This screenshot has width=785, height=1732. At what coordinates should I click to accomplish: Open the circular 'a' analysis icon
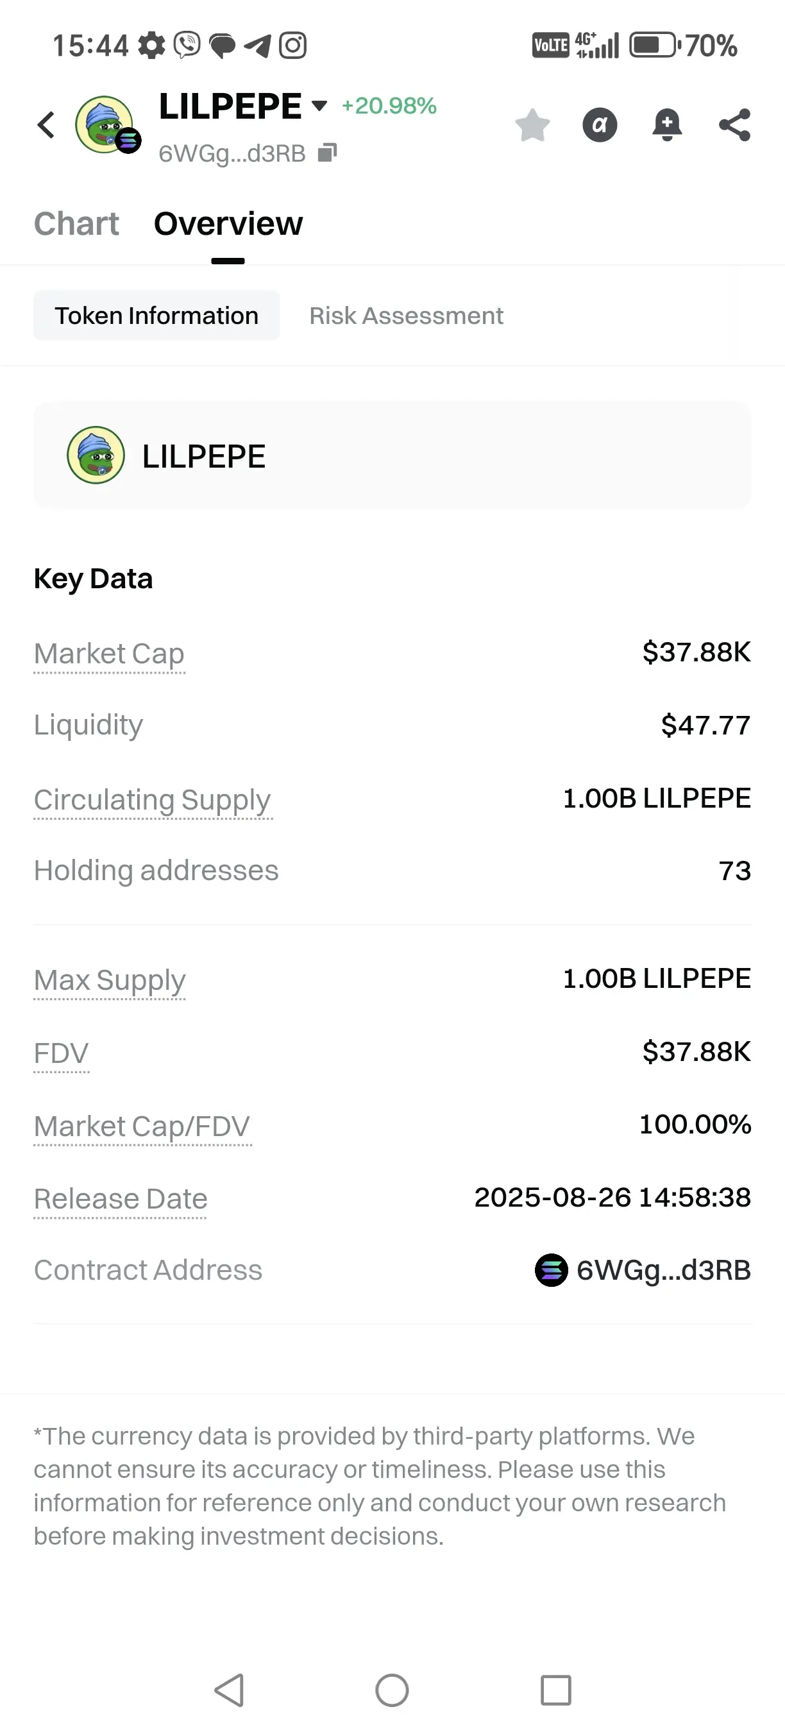tap(600, 125)
